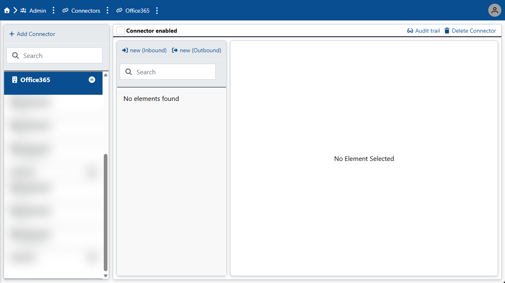Pause the Office365 connector using its pause icon
The image size is (505, 283).
coord(92,80)
